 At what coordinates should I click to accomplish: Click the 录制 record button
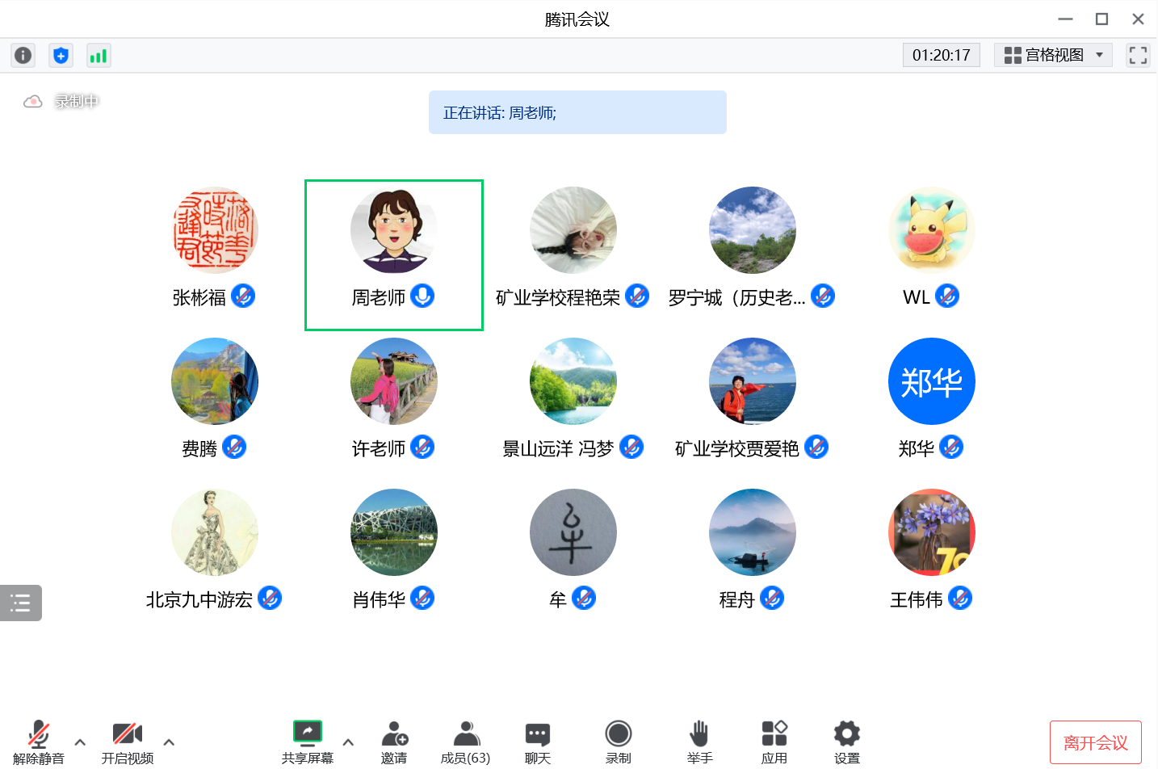(x=619, y=742)
